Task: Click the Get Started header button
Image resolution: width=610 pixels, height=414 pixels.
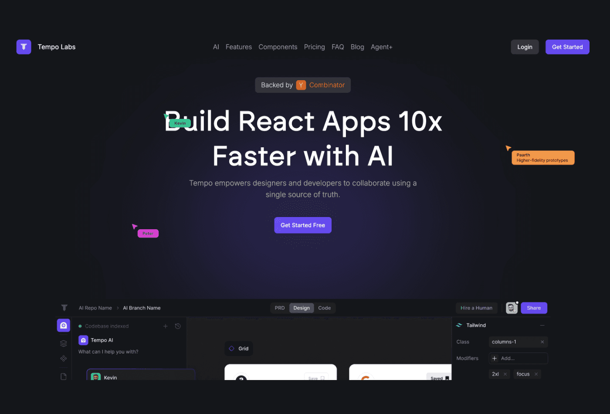Action: [x=567, y=47]
